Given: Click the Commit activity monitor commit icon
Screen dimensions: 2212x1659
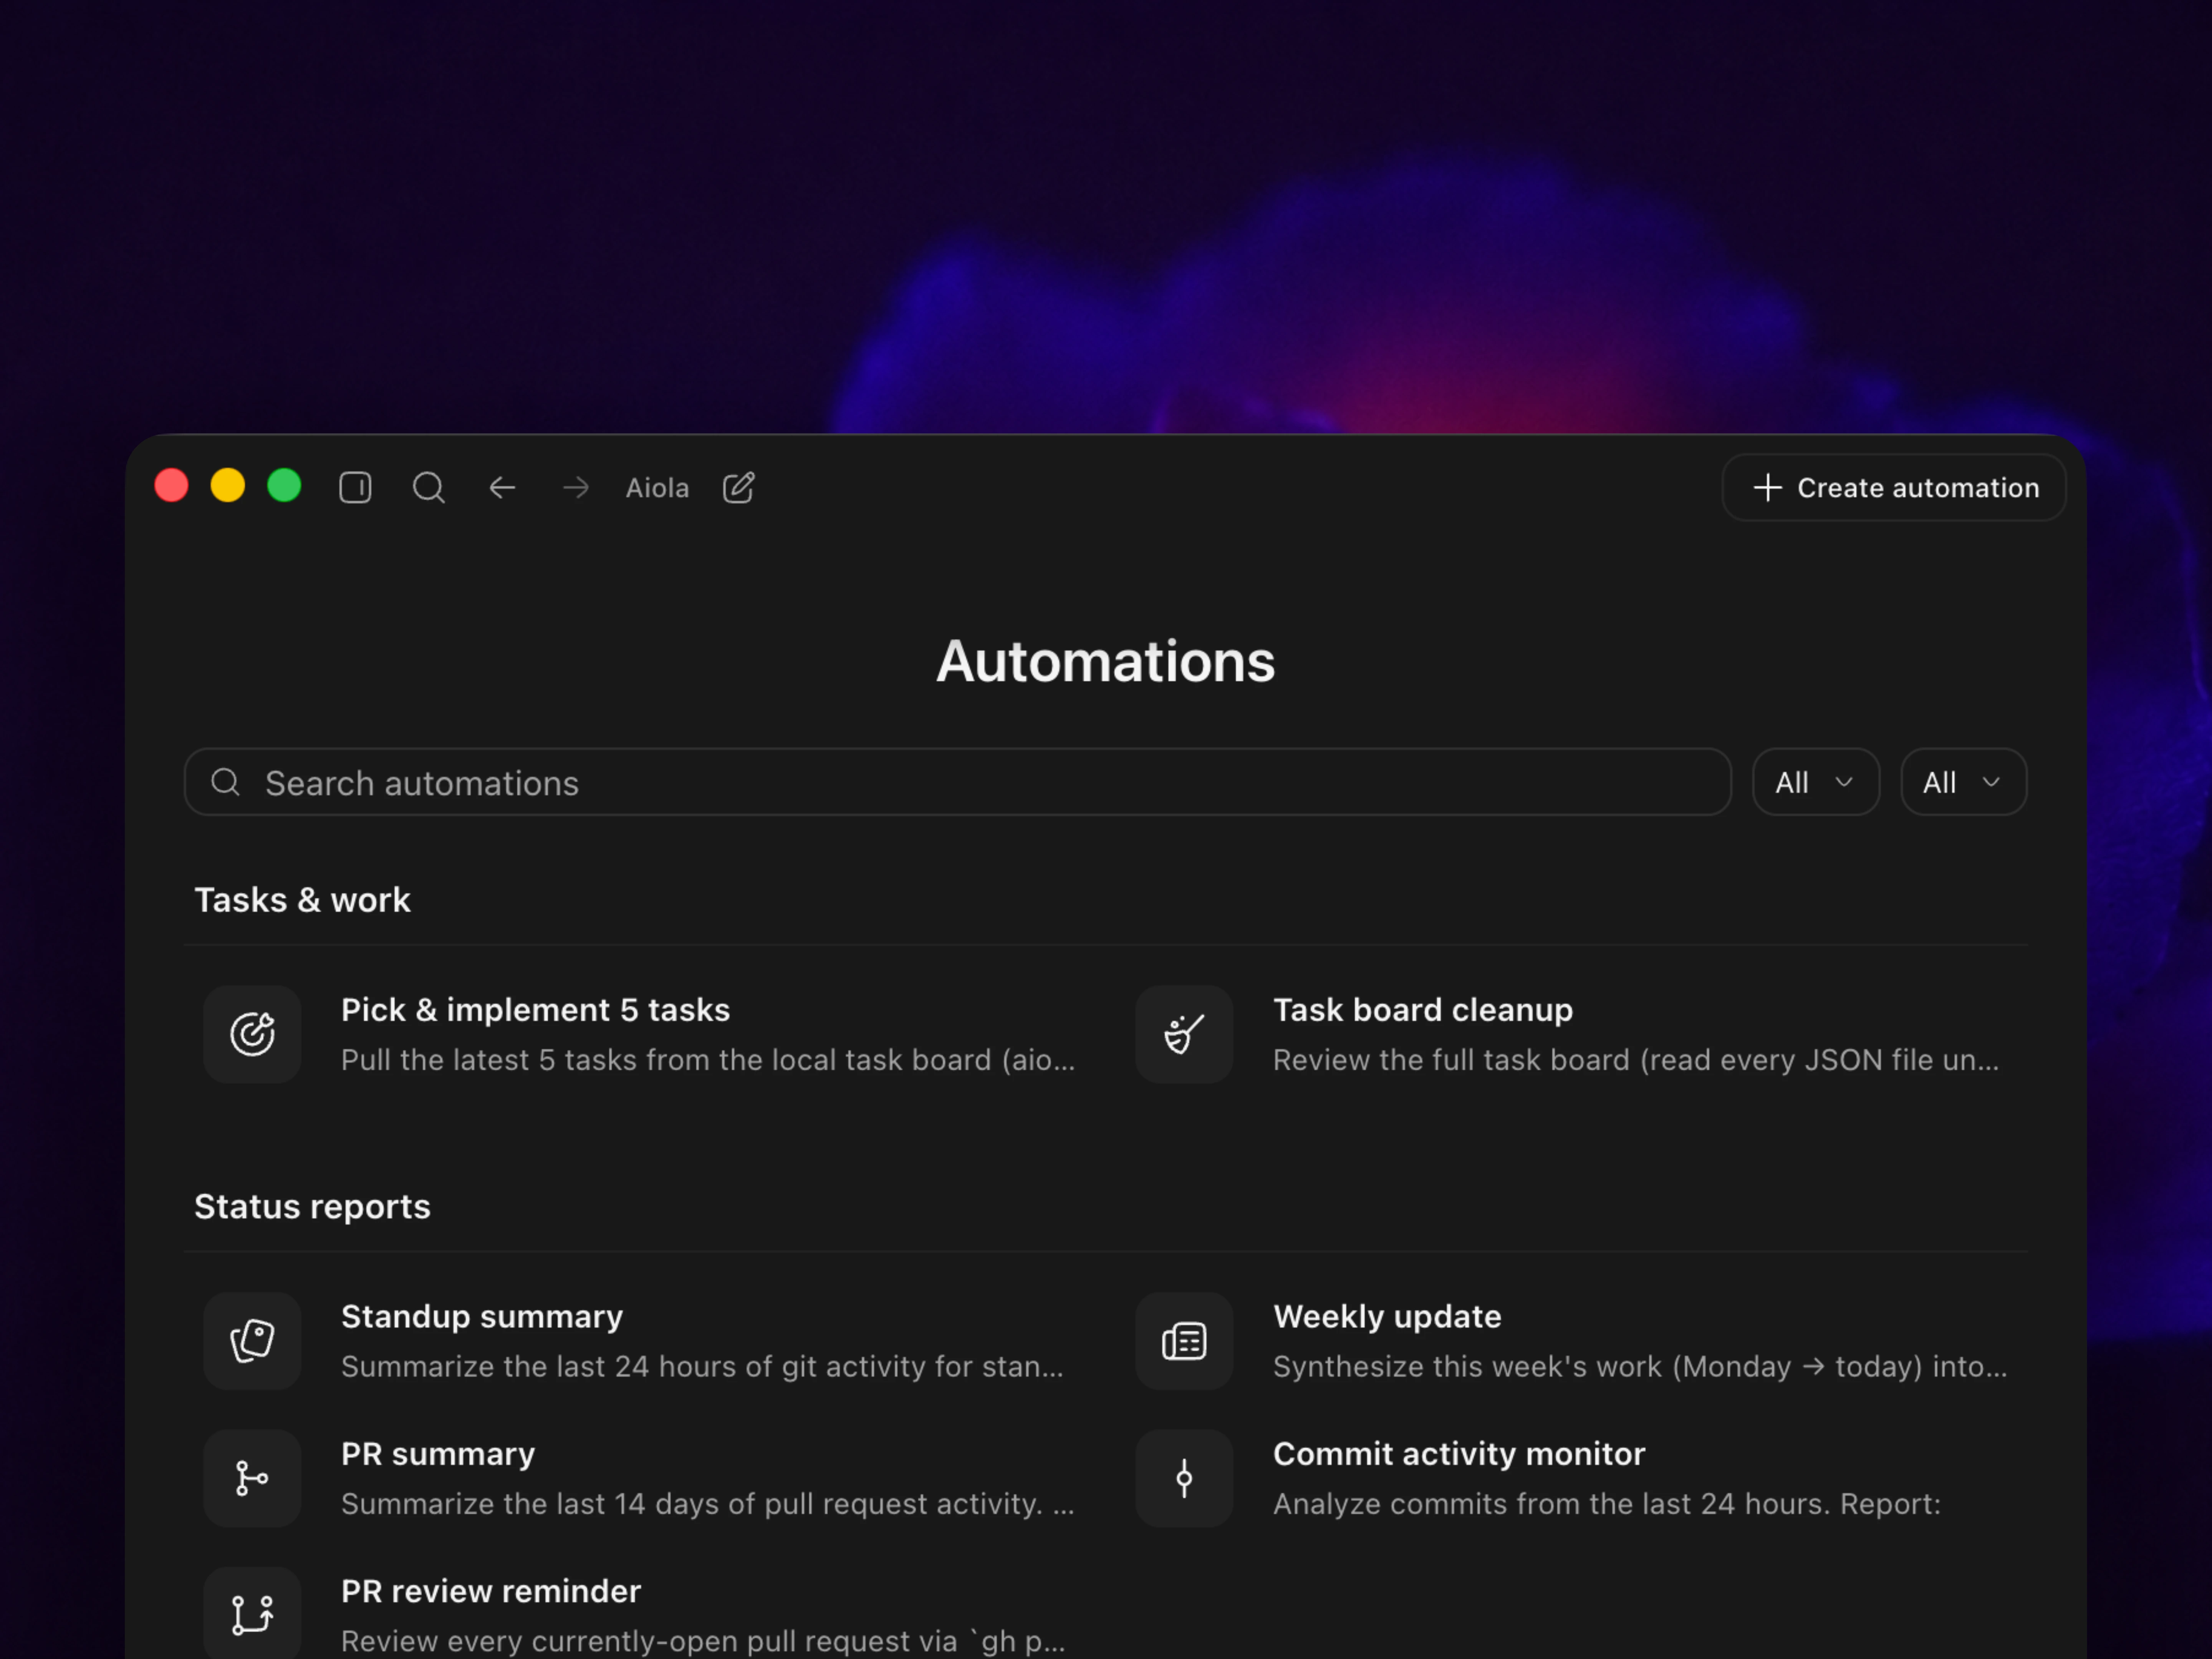Looking at the screenshot, I should pyautogui.click(x=1184, y=1478).
